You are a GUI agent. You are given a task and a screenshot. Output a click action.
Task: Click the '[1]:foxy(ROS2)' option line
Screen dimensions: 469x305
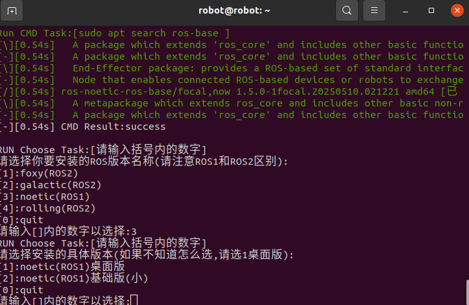click(39, 173)
